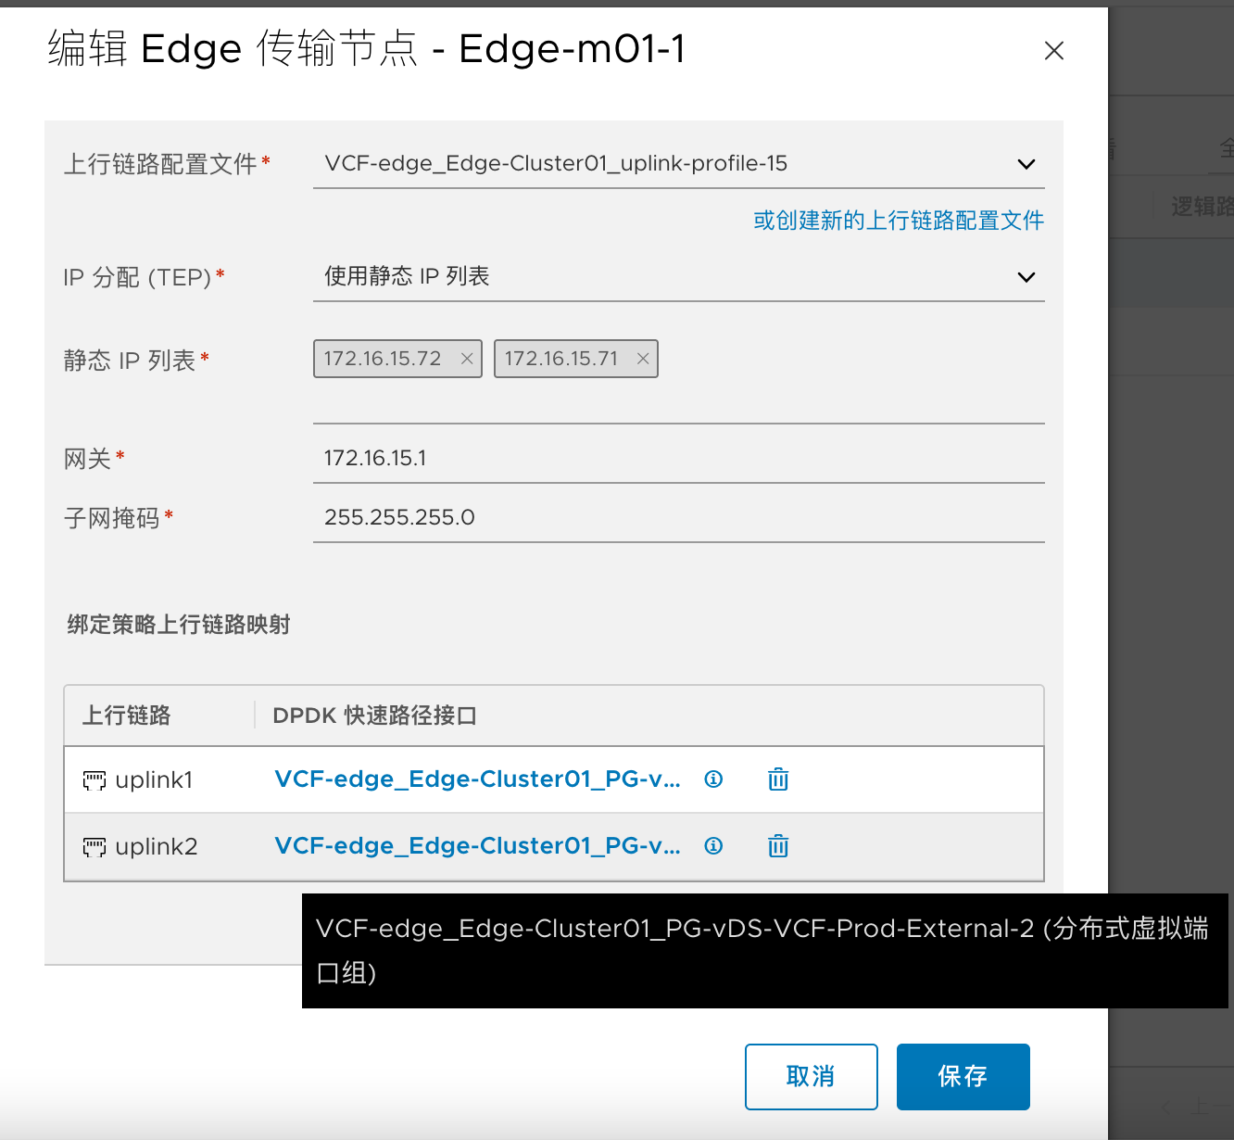Click the 上行链路 column header

(127, 716)
